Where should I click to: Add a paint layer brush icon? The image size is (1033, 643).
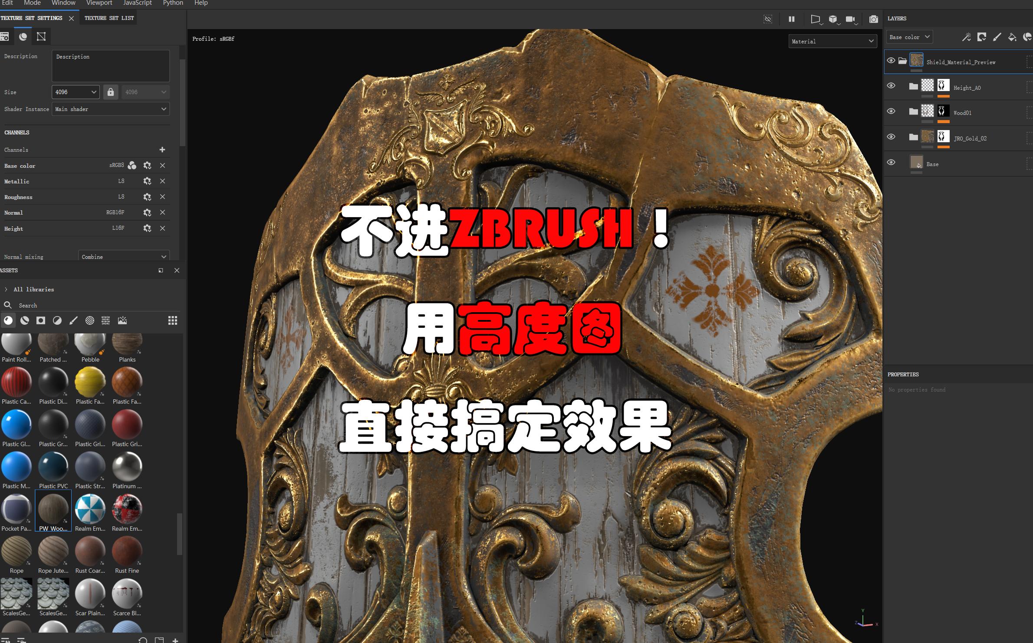click(997, 37)
